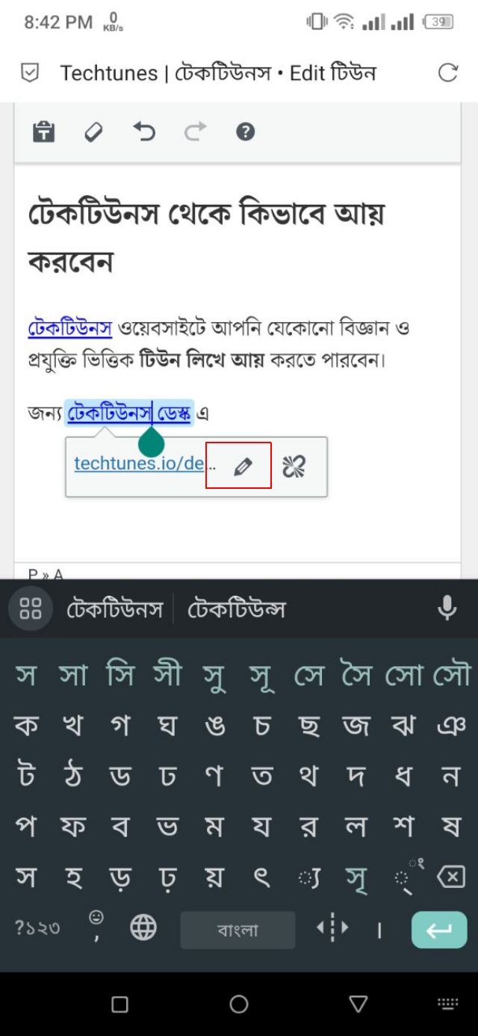Open the keyboard tools grid menu
The image size is (478, 1036).
click(x=31, y=608)
